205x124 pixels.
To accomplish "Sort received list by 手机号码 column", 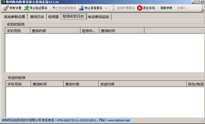I will tap(18, 31).
